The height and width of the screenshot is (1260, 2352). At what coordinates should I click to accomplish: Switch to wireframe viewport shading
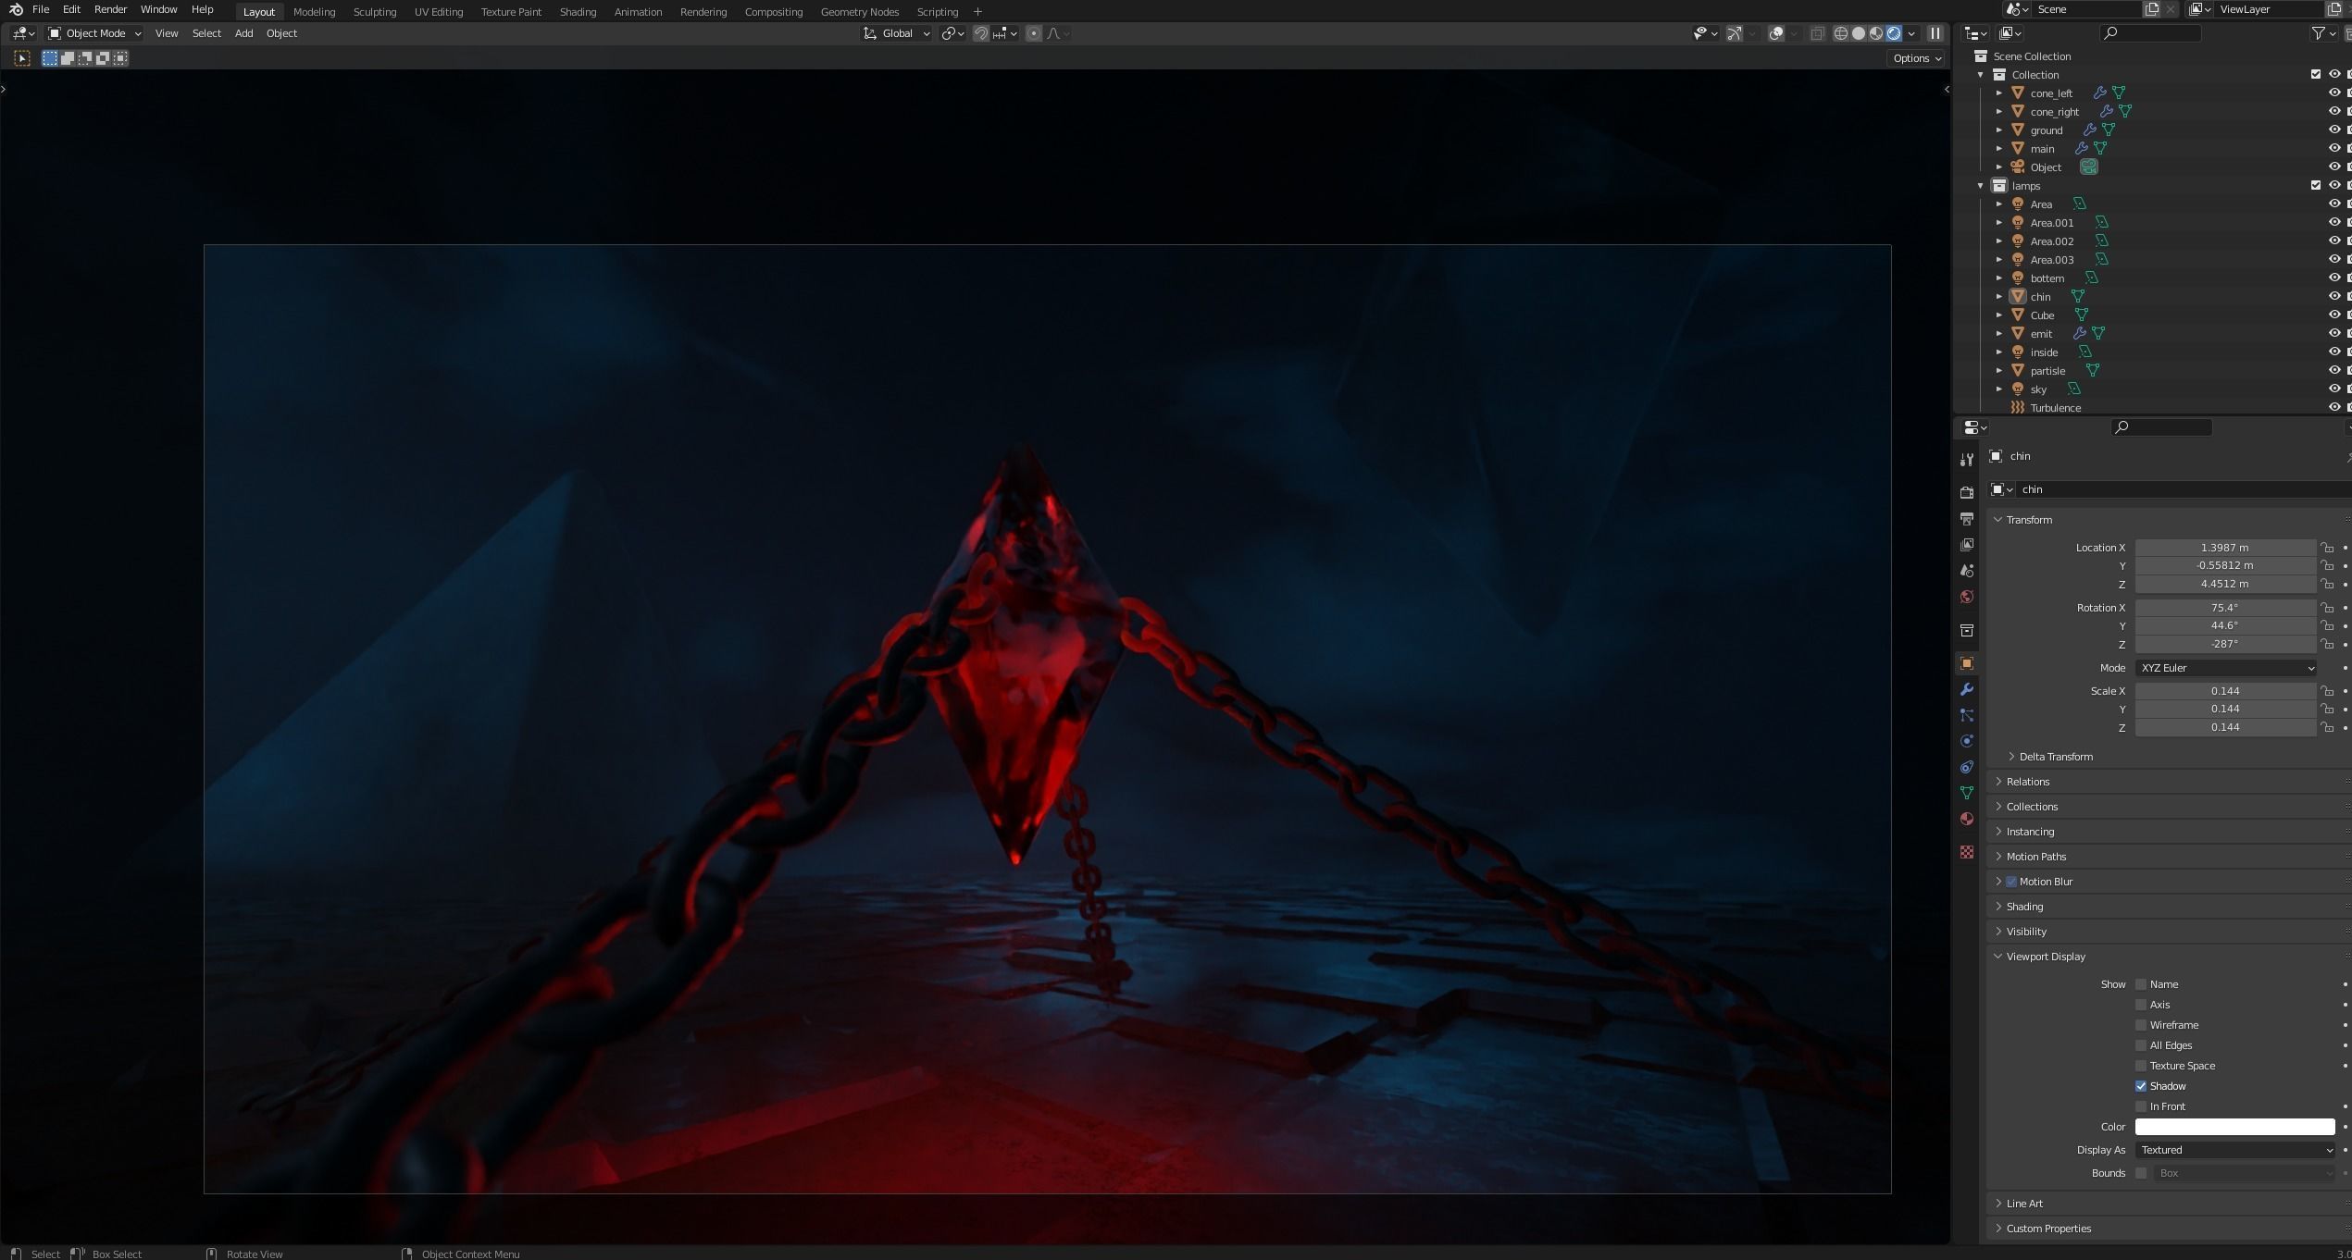point(1840,33)
